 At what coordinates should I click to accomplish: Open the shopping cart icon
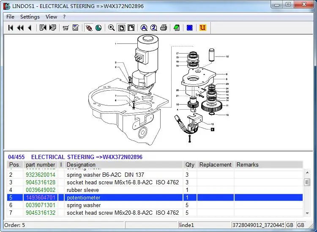tap(66, 28)
